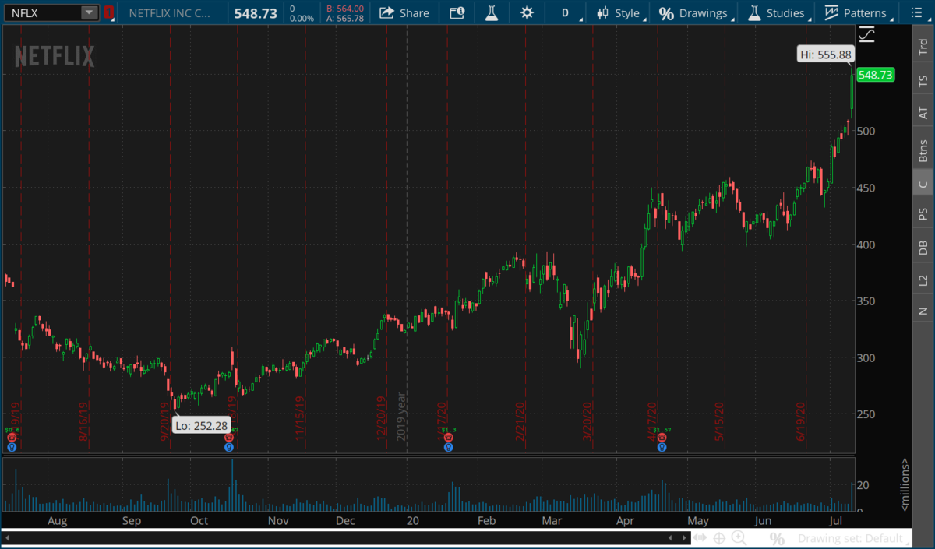Click the red conference call icon below $1.57
The height and width of the screenshot is (549, 935).
662,438
